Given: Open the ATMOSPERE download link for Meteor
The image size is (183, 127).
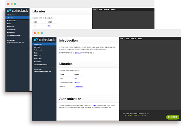Looking at the screenshot, I should pos(79,87).
